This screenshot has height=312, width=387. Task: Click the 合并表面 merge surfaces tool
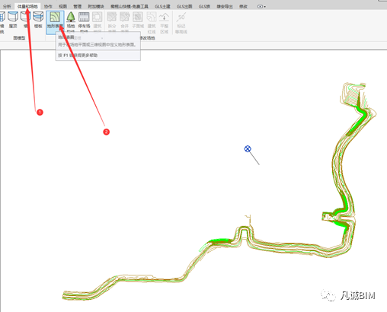pyautogui.click(x=125, y=22)
